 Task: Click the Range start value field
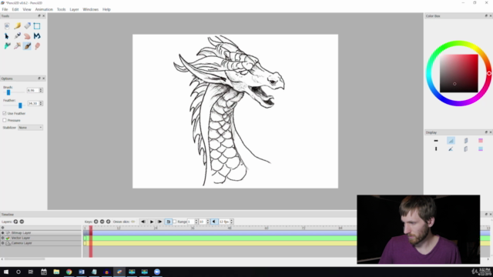pos(191,222)
